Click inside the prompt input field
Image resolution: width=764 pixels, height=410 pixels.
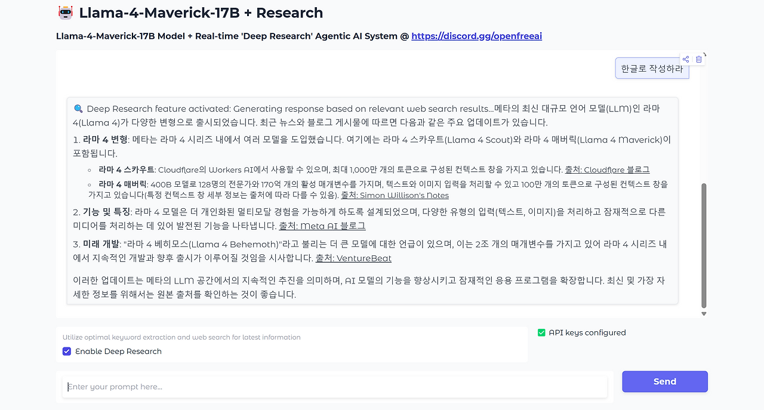click(334, 386)
